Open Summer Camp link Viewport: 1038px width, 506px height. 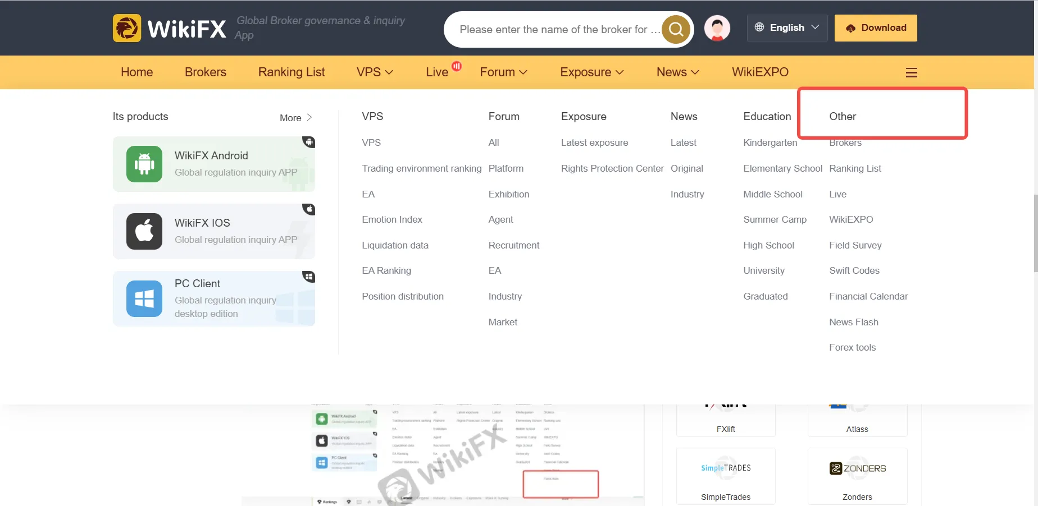[775, 219]
